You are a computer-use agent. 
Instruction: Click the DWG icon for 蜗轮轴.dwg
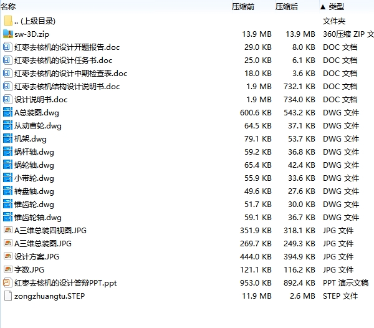point(7,165)
